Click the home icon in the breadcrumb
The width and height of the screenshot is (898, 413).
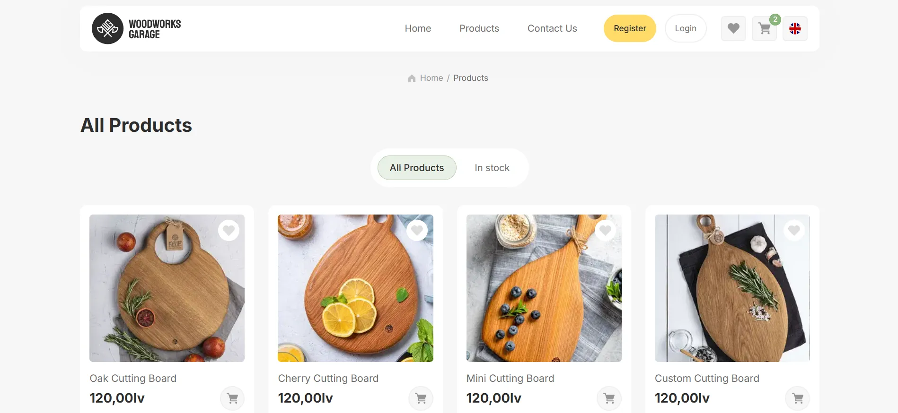click(x=411, y=78)
